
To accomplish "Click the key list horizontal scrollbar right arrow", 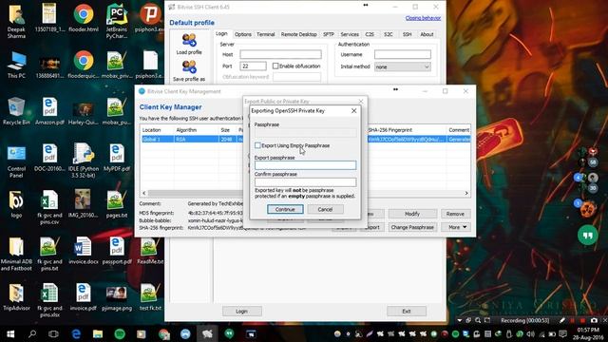I will coord(466,193).
